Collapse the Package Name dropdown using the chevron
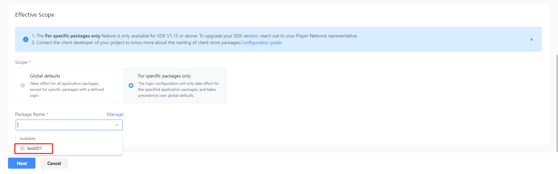 click(117, 125)
